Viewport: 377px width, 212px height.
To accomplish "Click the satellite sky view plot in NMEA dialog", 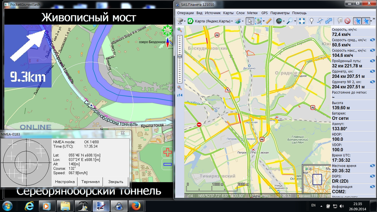I will 26,162.
